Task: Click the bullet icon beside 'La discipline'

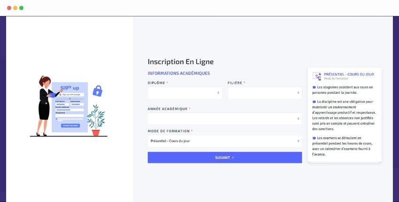Action: click(314, 102)
